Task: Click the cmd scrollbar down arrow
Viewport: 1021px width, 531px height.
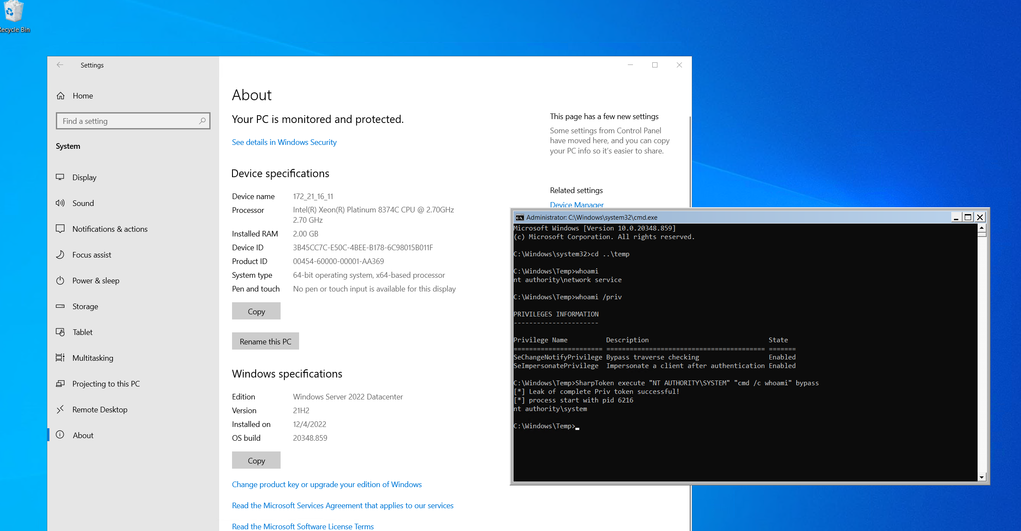Action: tap(981, 477)
